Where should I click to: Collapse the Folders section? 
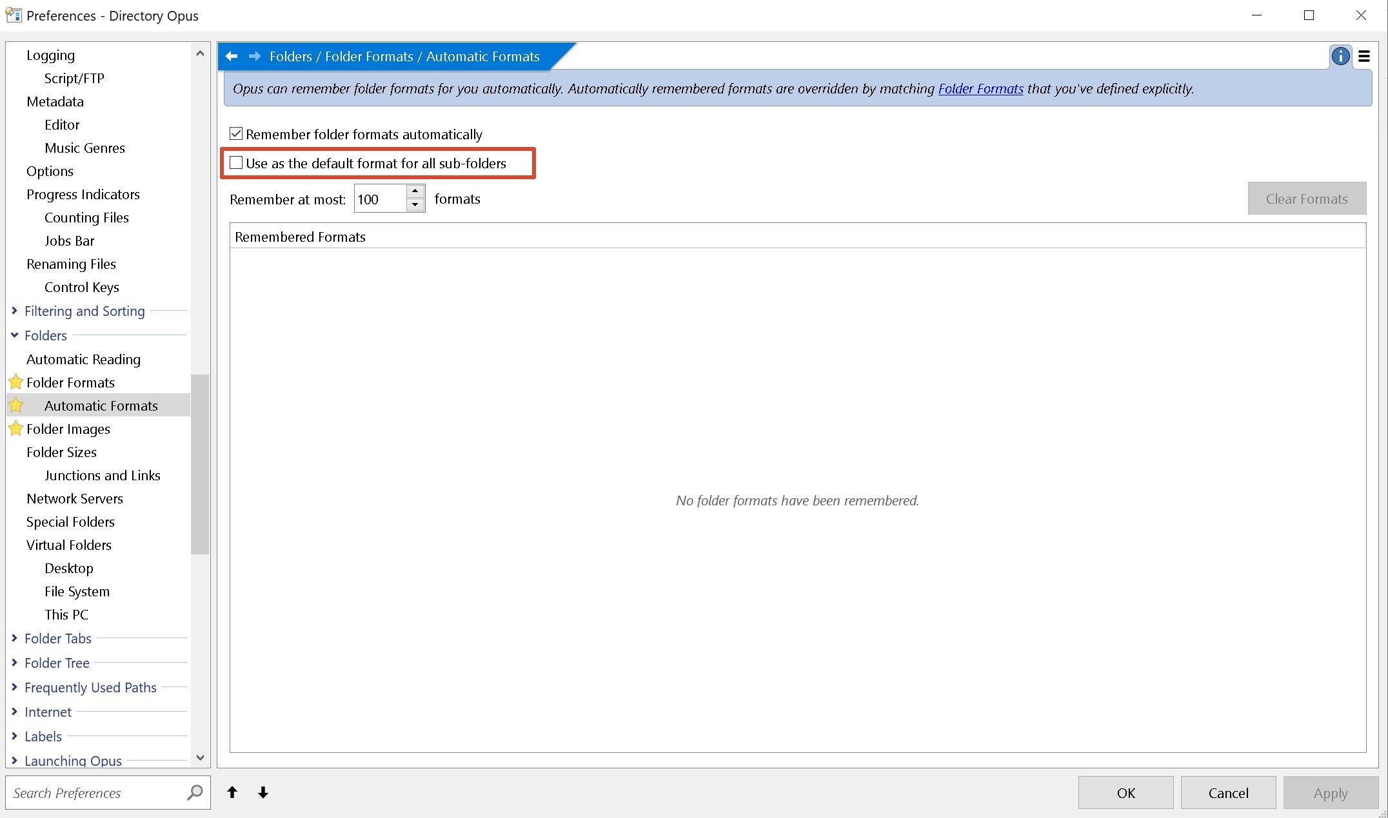[14, 335]
